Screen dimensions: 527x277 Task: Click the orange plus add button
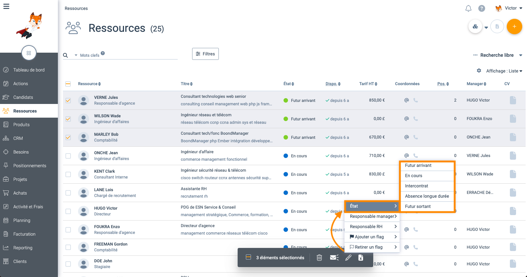click(514, 27)
